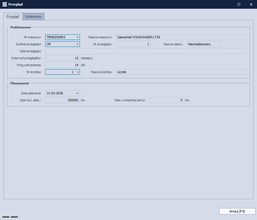Focus the Stan licz. plan. field

point(62,100)
